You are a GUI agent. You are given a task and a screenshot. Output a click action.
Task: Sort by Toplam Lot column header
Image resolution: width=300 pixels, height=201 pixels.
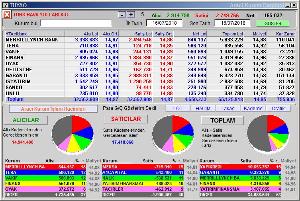[225, 34]
